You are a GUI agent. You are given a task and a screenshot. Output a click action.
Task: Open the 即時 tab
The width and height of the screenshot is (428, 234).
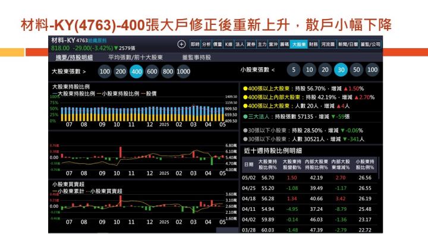coord(195,44)
